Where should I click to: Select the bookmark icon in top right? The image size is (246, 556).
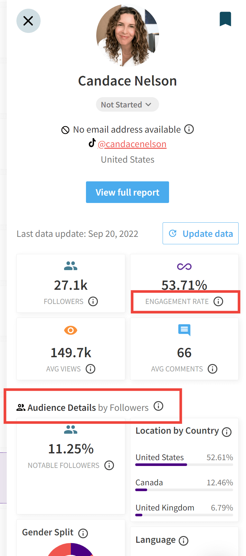coord(225,19)
